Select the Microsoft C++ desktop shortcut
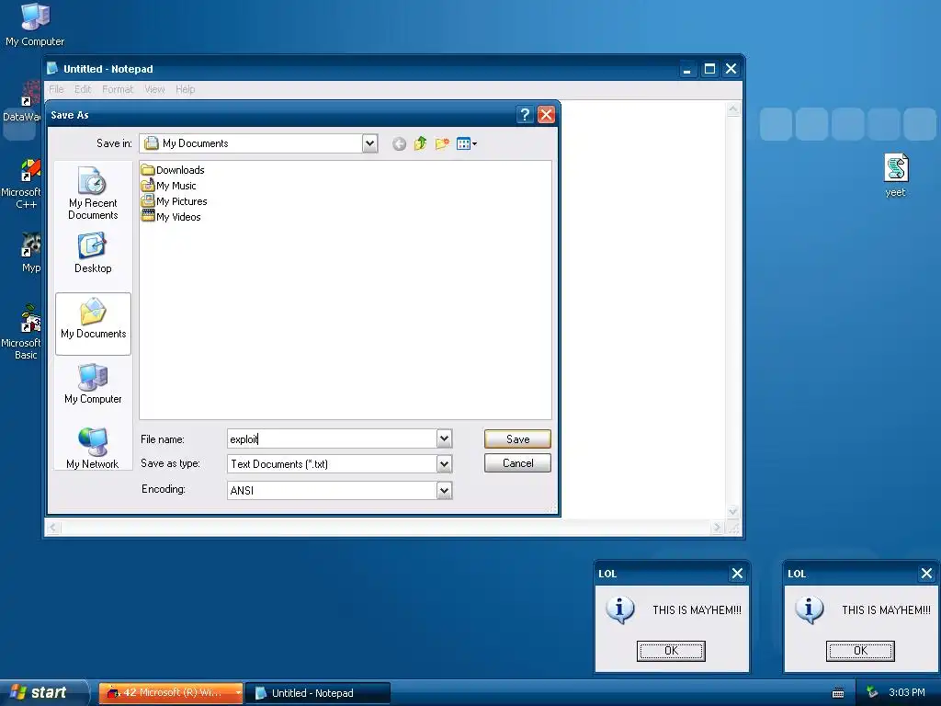 (x=22, y=184)
